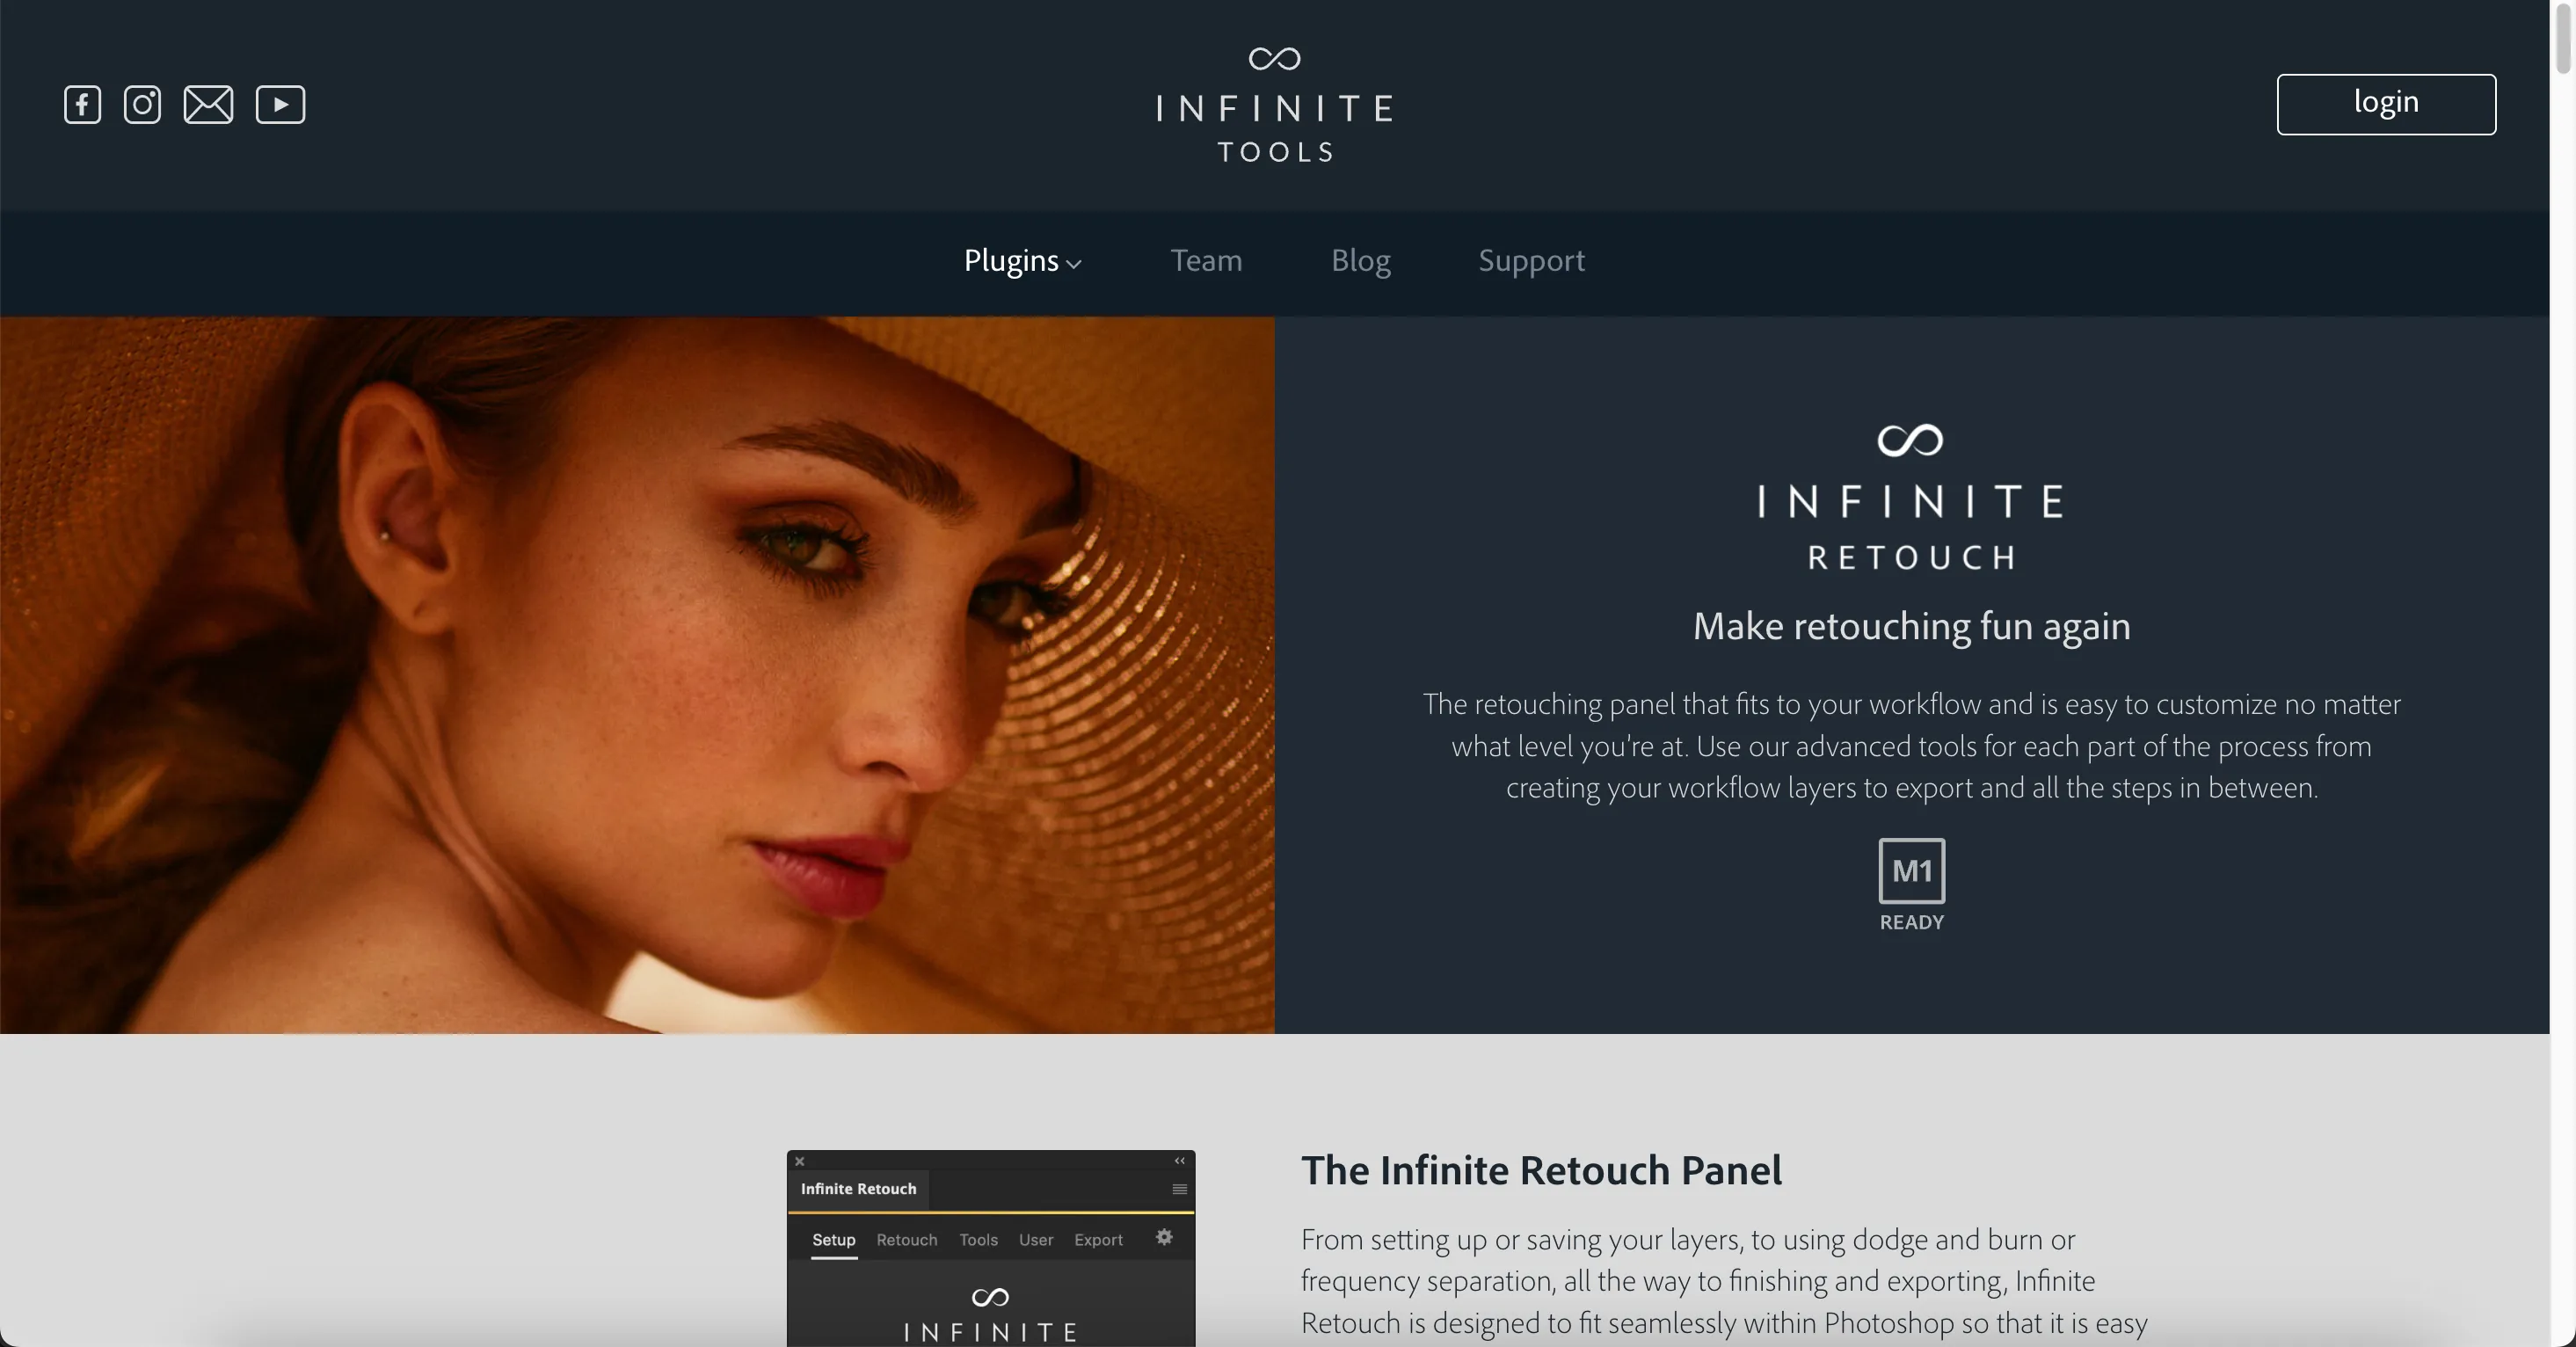
Task: Click the panel settings gear icon
Action: coord(1164,1237)
